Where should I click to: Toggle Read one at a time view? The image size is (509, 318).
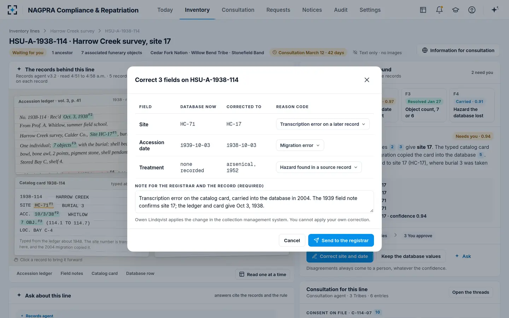263,275
